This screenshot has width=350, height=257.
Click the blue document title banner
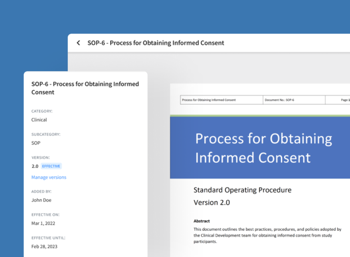click(260, 148)
